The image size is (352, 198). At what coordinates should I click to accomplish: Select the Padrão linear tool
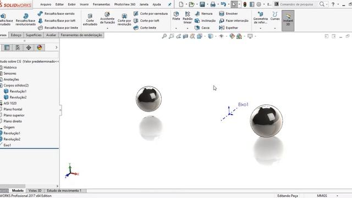point(188,18)
